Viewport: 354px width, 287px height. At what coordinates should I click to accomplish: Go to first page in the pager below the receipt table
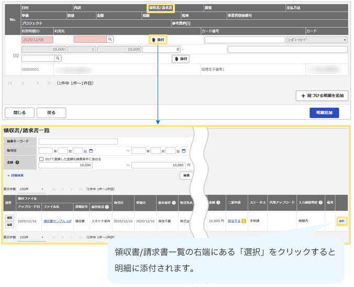[54, 237]
